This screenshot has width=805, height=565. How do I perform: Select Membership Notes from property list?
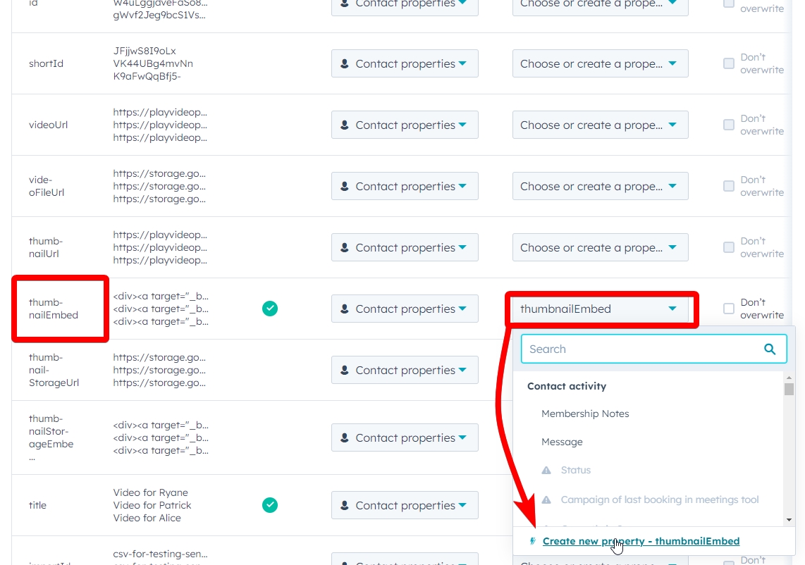point(585,414)
